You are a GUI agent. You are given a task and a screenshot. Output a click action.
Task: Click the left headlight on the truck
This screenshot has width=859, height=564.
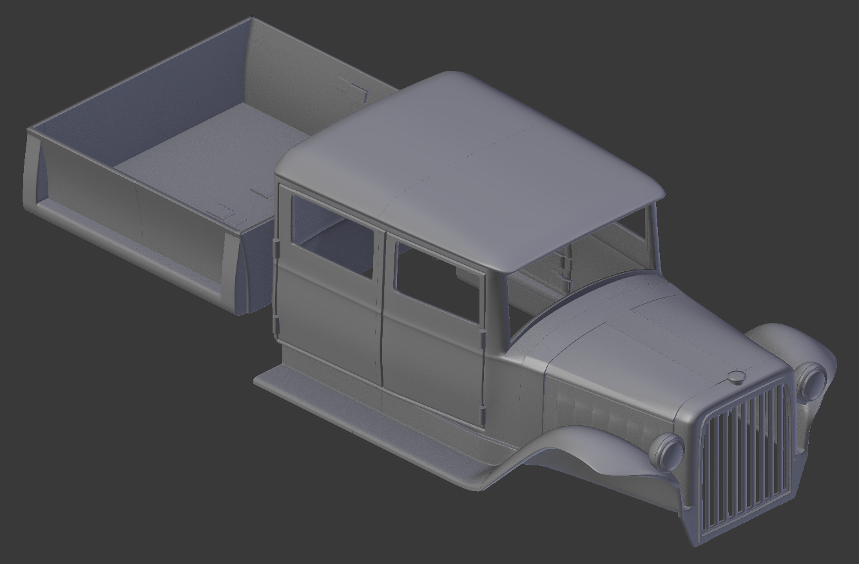[669, 453]
